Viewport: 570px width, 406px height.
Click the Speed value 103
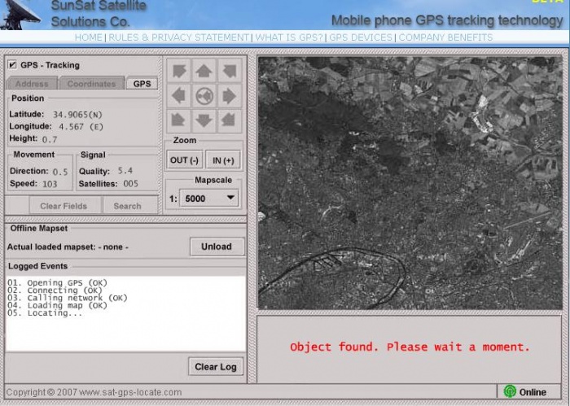coord(50,184)
